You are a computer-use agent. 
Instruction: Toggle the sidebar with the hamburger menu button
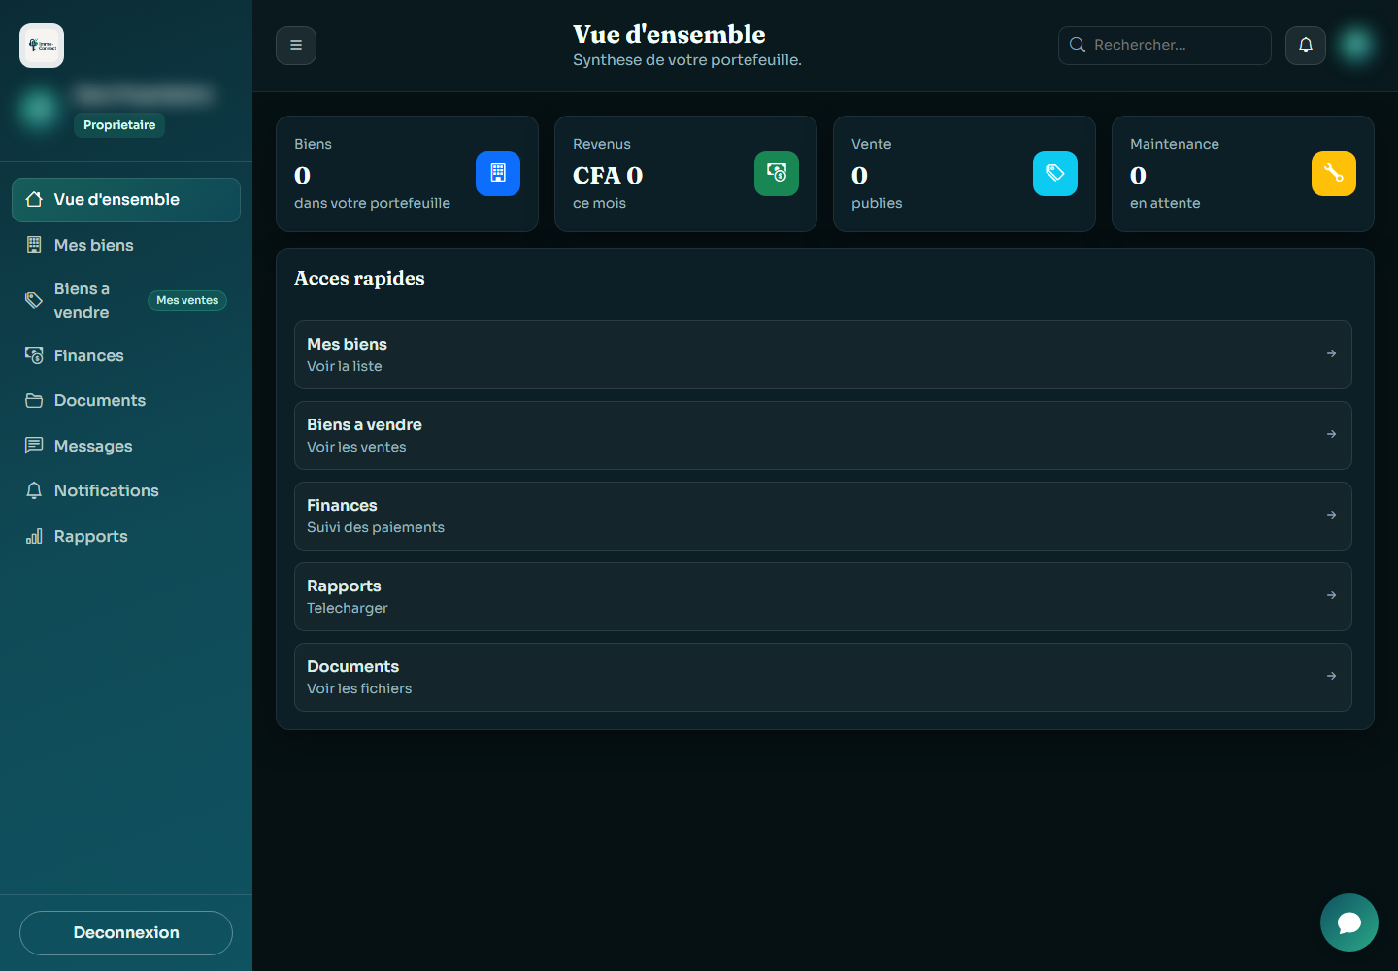[296, 46]
